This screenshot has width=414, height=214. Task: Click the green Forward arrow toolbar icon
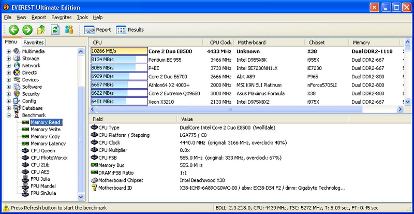(x=27, y=30)
